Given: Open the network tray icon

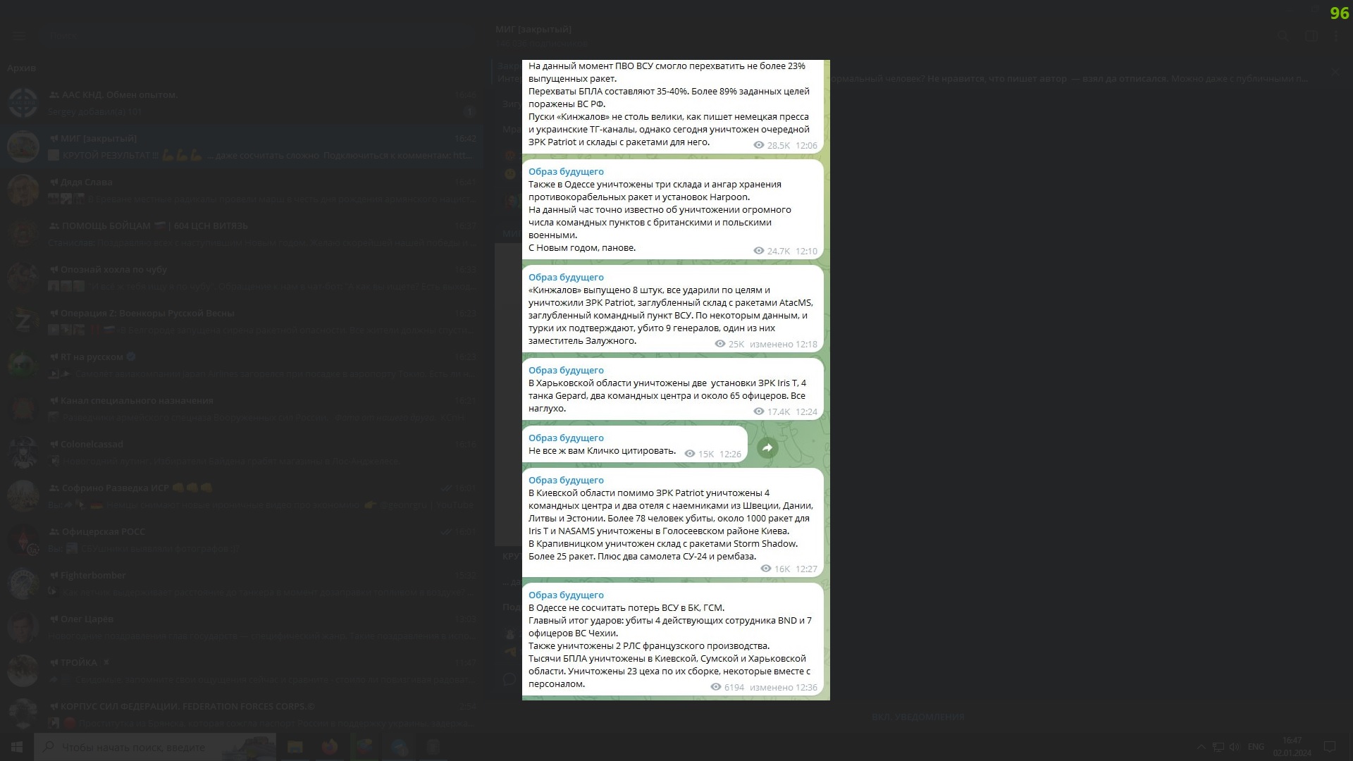Looking at the screenshot, I should pyautogui.click(x=1218, y=747).
